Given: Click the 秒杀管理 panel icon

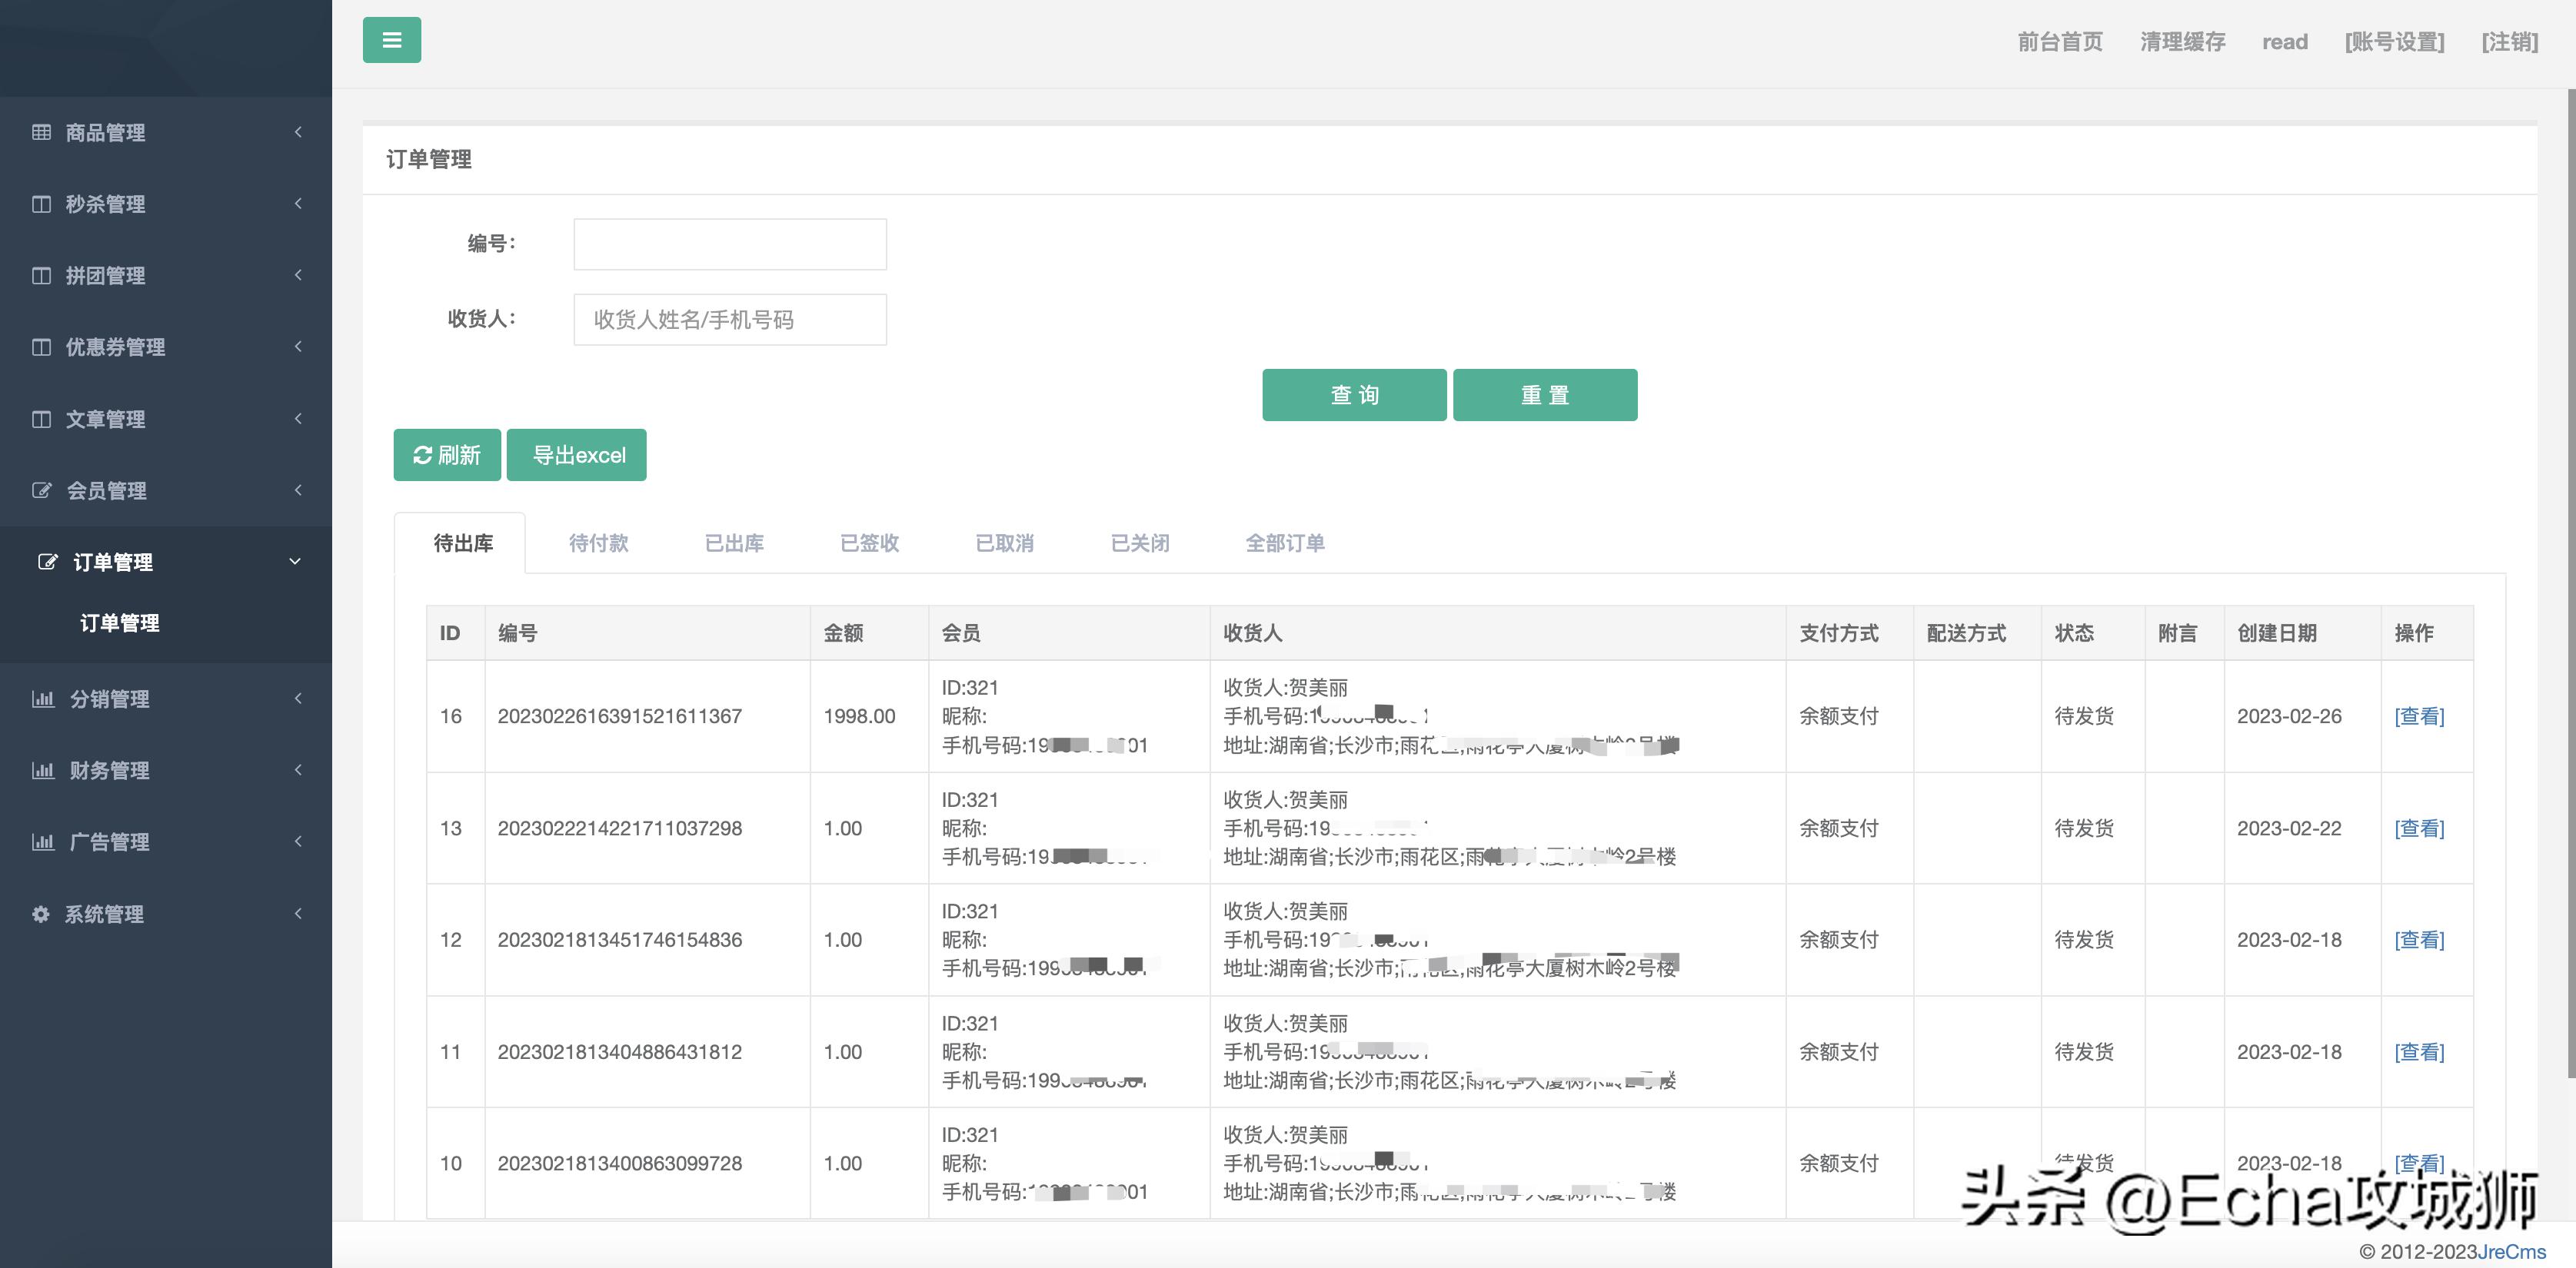Looking at the screenshot, I should click(41, 204).
